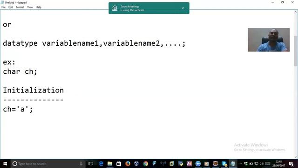Viewport: 298px width, 168px height.
Task: Open the Format menu
Action: 20,7
